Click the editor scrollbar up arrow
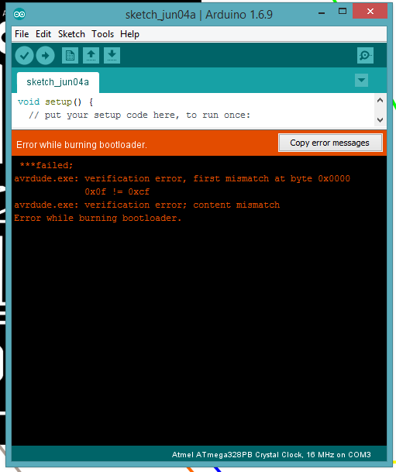 380,100
